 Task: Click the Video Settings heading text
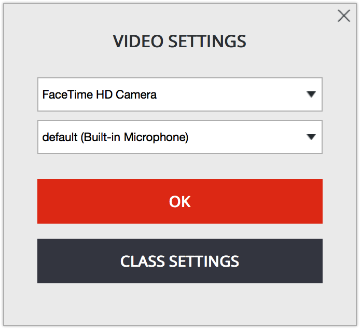click(179, 41)
